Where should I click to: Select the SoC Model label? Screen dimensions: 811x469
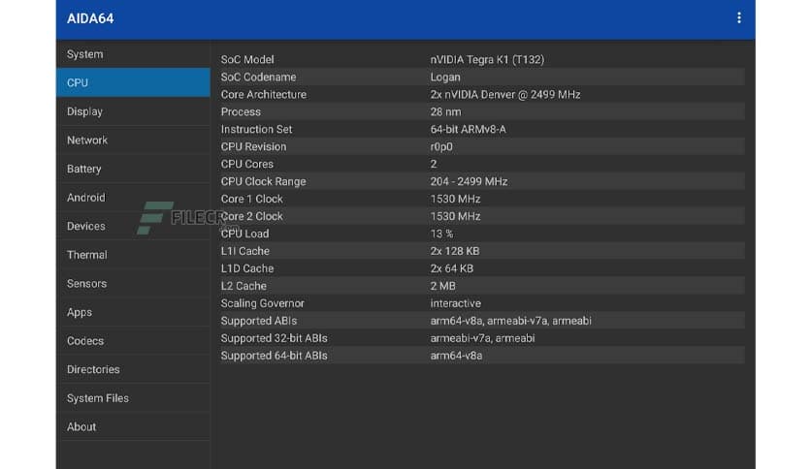[x=247, y=59]
